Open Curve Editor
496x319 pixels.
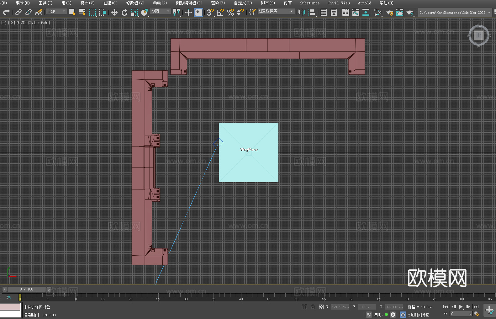coord(356,12)
